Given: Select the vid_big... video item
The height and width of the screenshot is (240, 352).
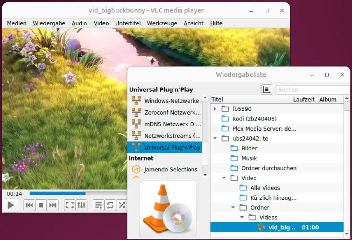Looking at the screenshot, I should click(277, 228).
